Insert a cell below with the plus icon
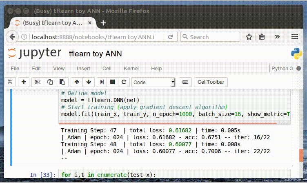The height and width of the screenshot is (183, 307). pos(24,82)
